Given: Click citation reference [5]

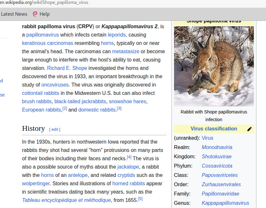Looking at the screenshot, I should tap(140, 199).
